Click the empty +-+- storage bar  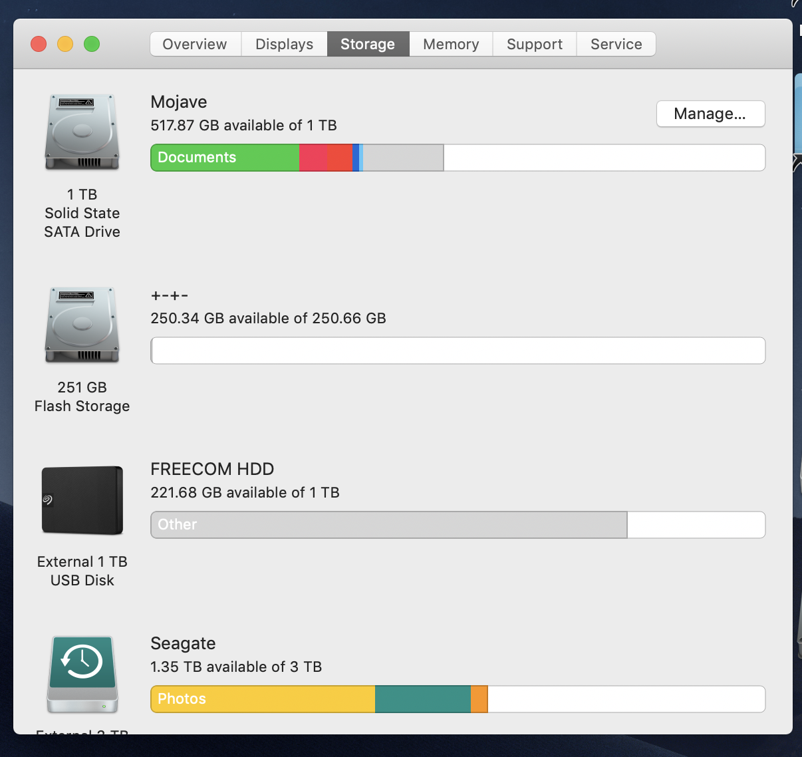[458, 351]
